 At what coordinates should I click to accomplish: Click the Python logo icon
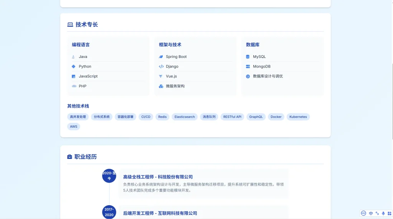tap(73, 66)
